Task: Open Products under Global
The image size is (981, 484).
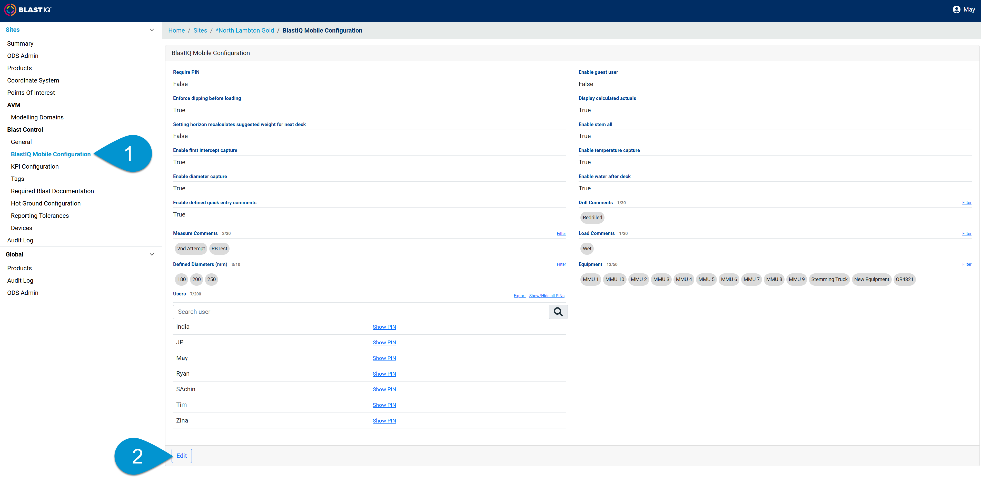Action: pyautogui.click(x=19, y=268)
